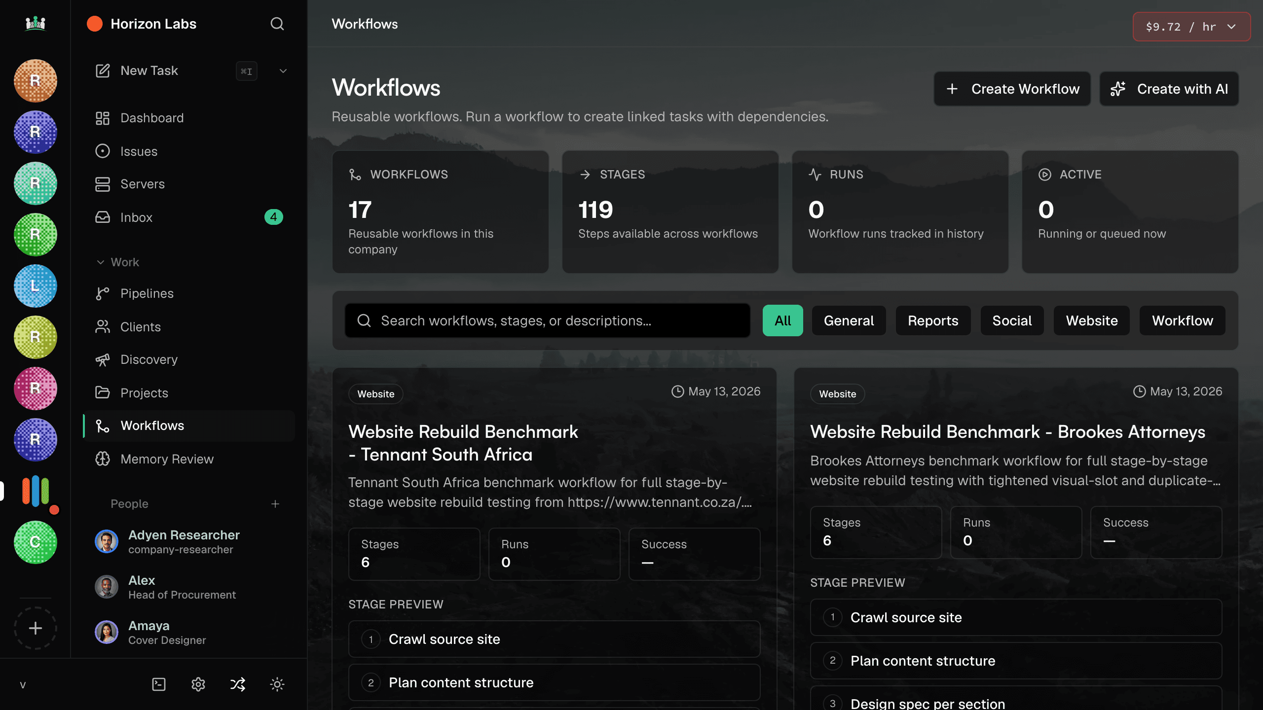This screenshot has width=1263, height=710.
Task: Click the ACTIVE stat card
Action: pyautogui.click(x=1130, y=212)
